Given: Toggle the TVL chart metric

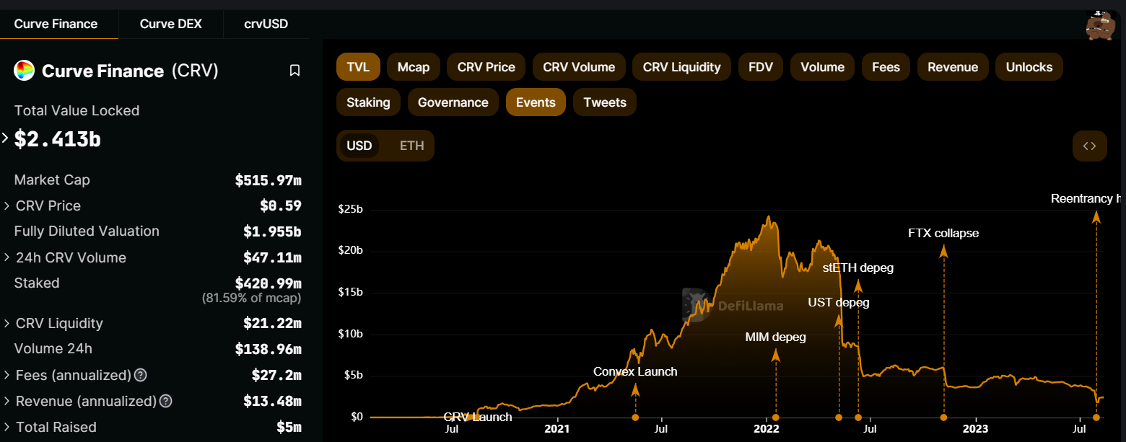Looking at the screenshot, I should click(358, 67).
